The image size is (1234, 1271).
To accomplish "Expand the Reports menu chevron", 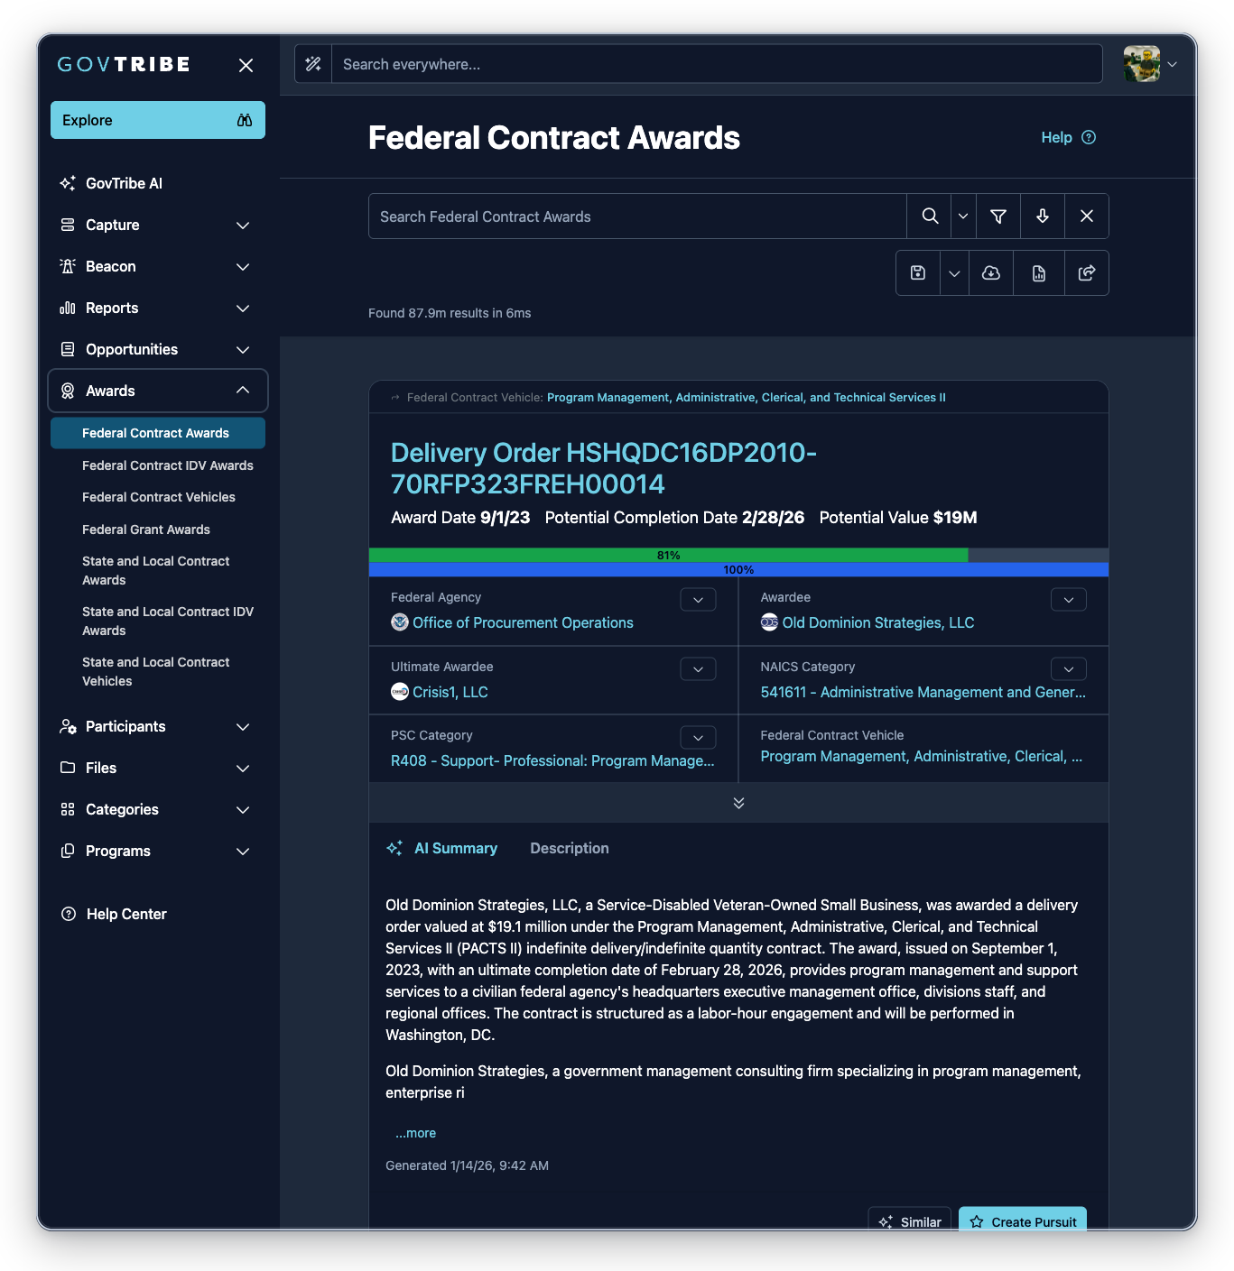I will tap(243, 308).
